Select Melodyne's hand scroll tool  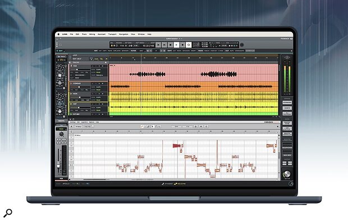(156, 126)
